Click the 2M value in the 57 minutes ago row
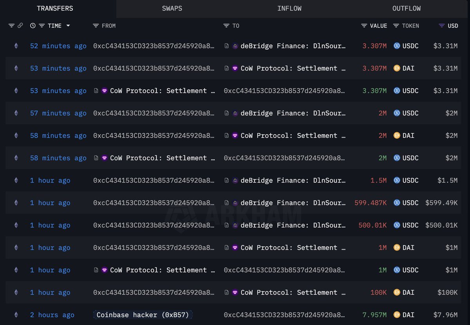Screen dimensions: 470x325 [383, 113]
